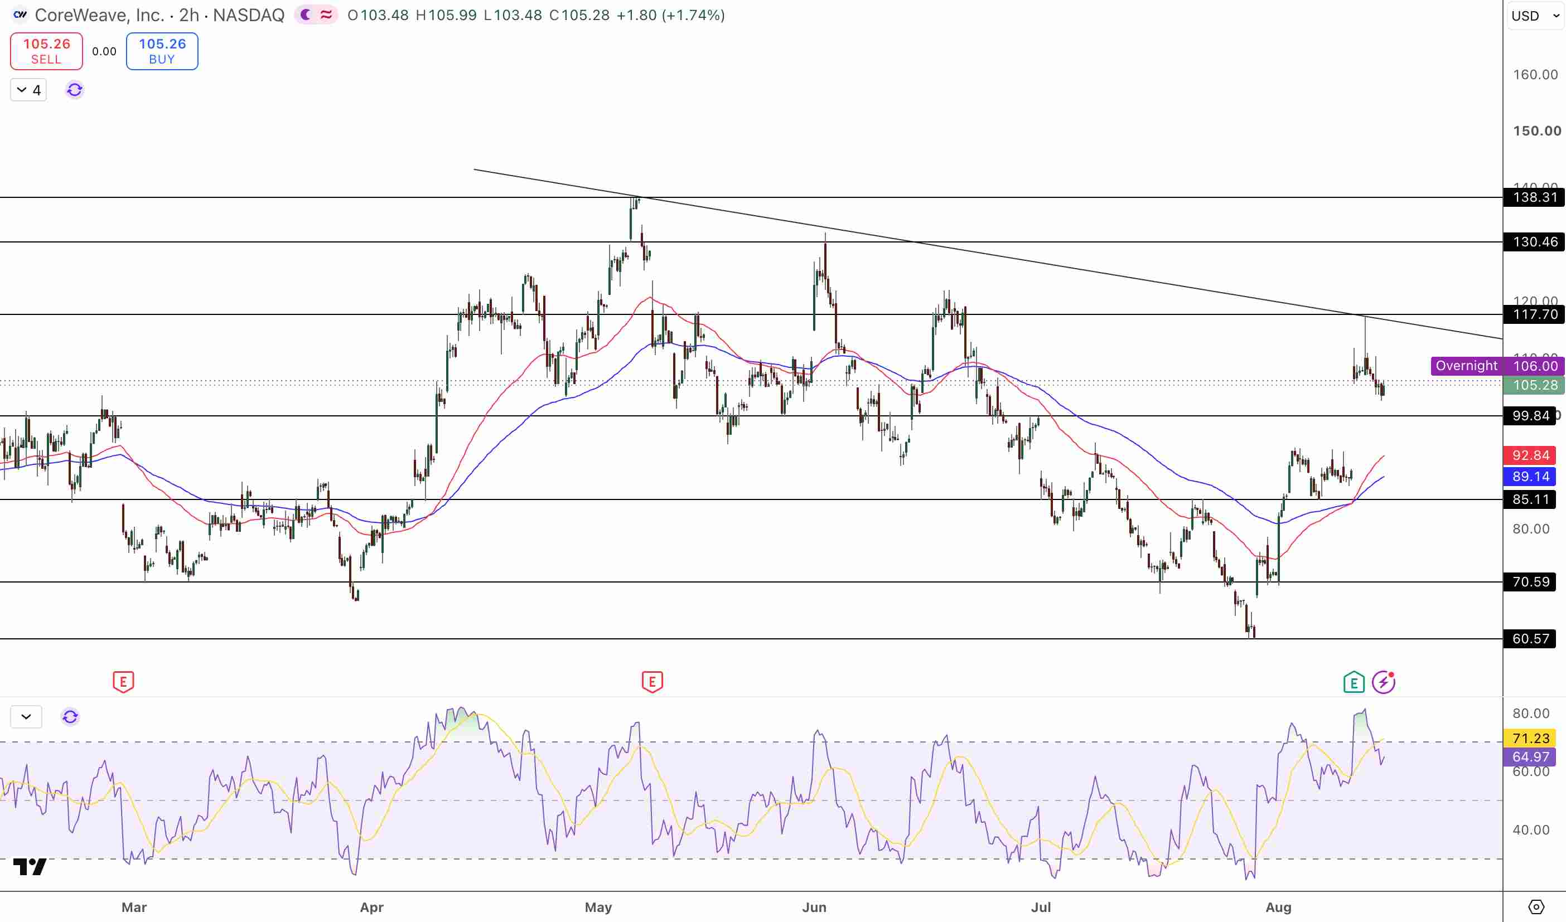Click the green 105.28 last price label

(x=1534, y=385)
